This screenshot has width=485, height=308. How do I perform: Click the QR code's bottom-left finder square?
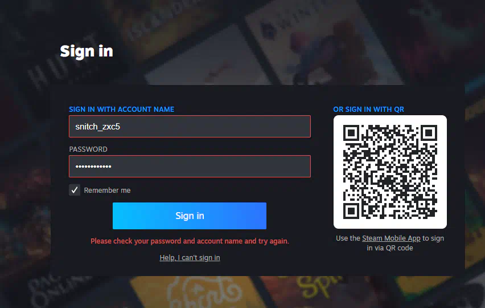[x=351, y=211]
